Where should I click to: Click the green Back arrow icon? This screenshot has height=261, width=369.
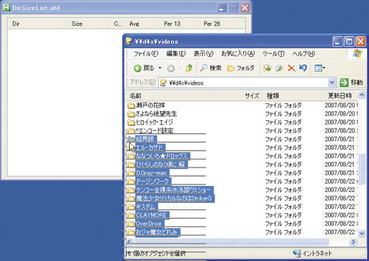[x=137, y=68]
